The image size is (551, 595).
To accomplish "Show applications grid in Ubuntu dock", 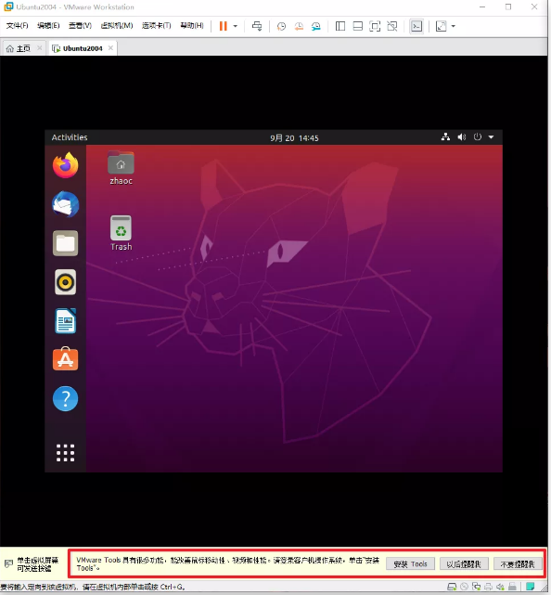I will [65, 453].
